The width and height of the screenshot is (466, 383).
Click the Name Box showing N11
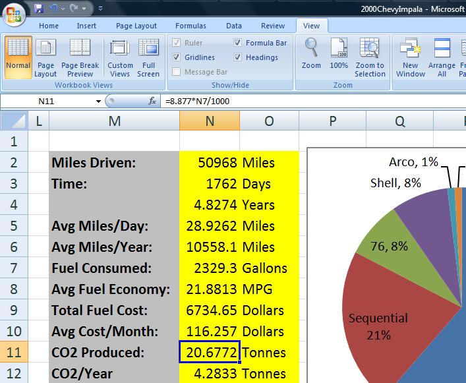click(46, 102)
